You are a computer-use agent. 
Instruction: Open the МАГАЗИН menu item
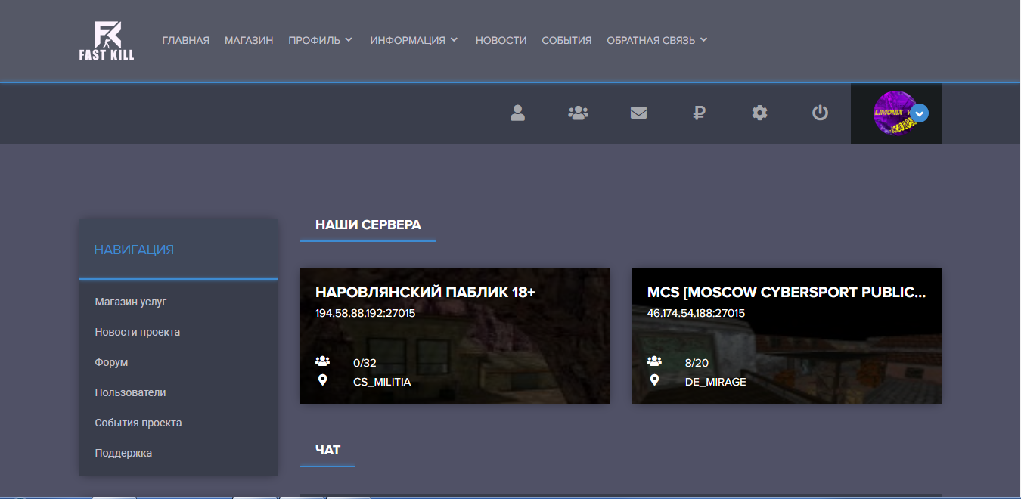tap(249, 40)
